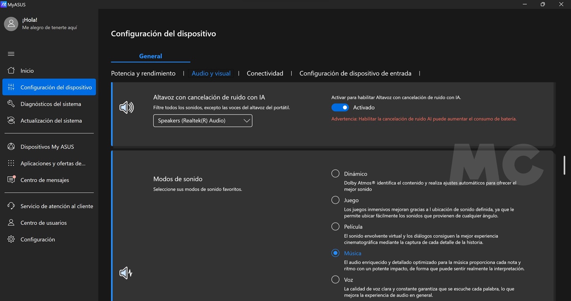Collapse sidebar with hamburger menu icon
571x301 pixels.
pos(11,54)
